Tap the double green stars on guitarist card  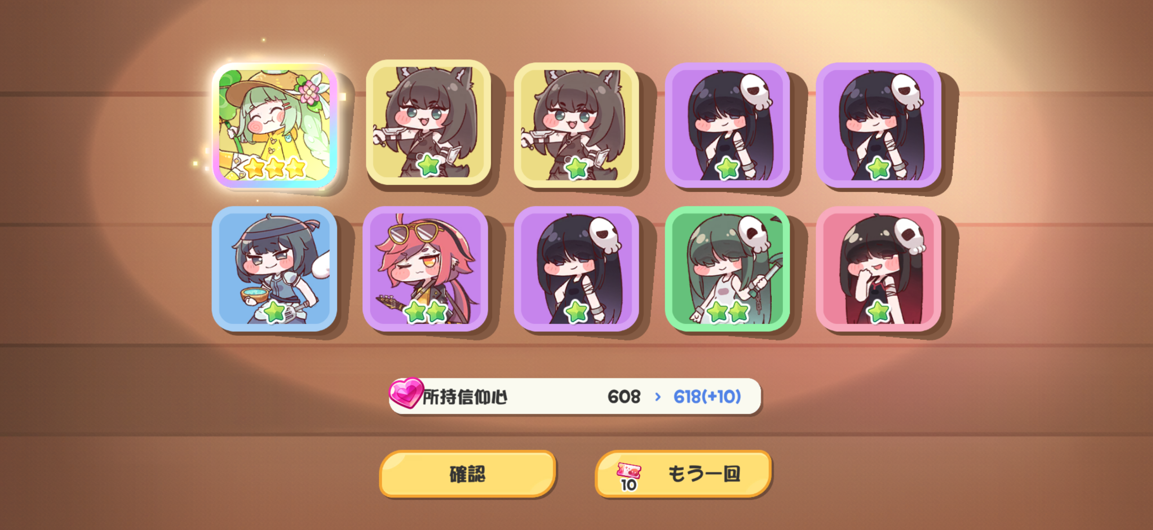coord(425,311)
